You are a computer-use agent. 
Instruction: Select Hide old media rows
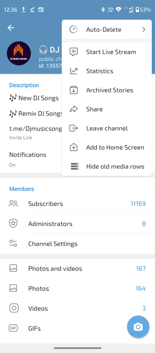coord(107,167)
